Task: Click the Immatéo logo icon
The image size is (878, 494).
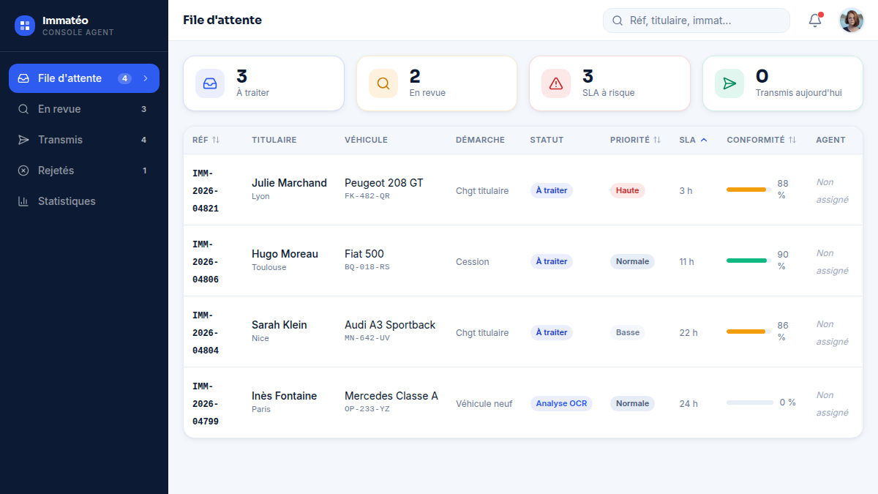Action: 25,26
